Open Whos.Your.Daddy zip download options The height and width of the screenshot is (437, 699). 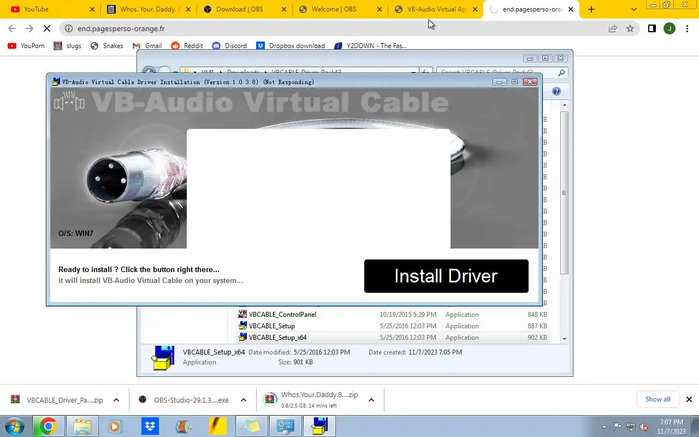coord(371,400)
